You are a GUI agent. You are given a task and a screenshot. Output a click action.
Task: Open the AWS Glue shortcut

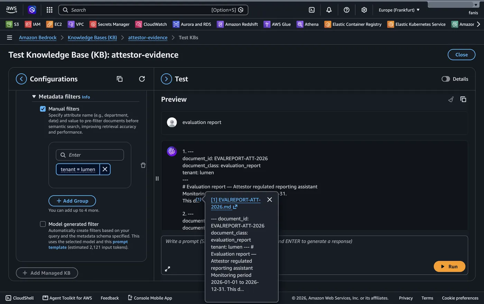(x=277, y=24)
